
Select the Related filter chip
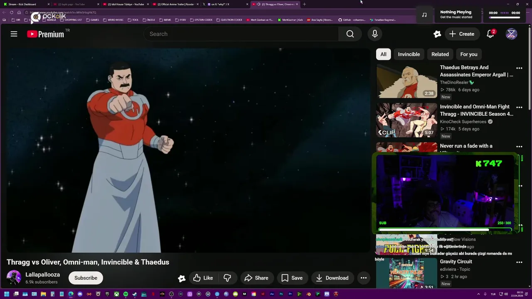pyautogui.click(x=440, y=54)
